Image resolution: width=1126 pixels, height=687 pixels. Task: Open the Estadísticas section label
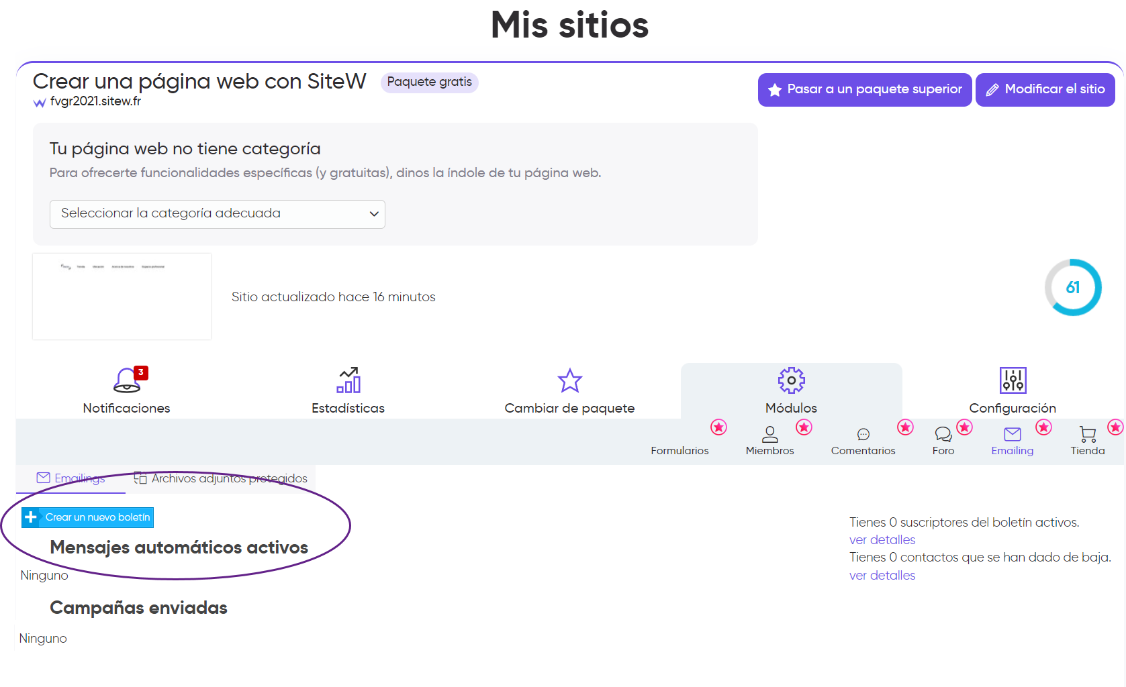coord(348,408)
